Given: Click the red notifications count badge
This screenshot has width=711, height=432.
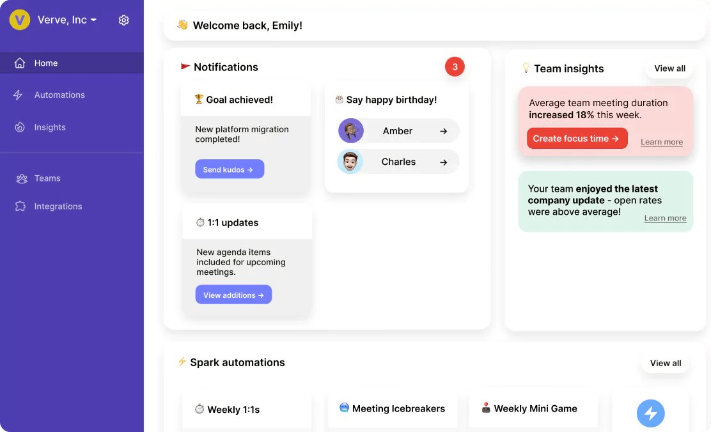Looking at the screenshot, I should coord(455,66).
